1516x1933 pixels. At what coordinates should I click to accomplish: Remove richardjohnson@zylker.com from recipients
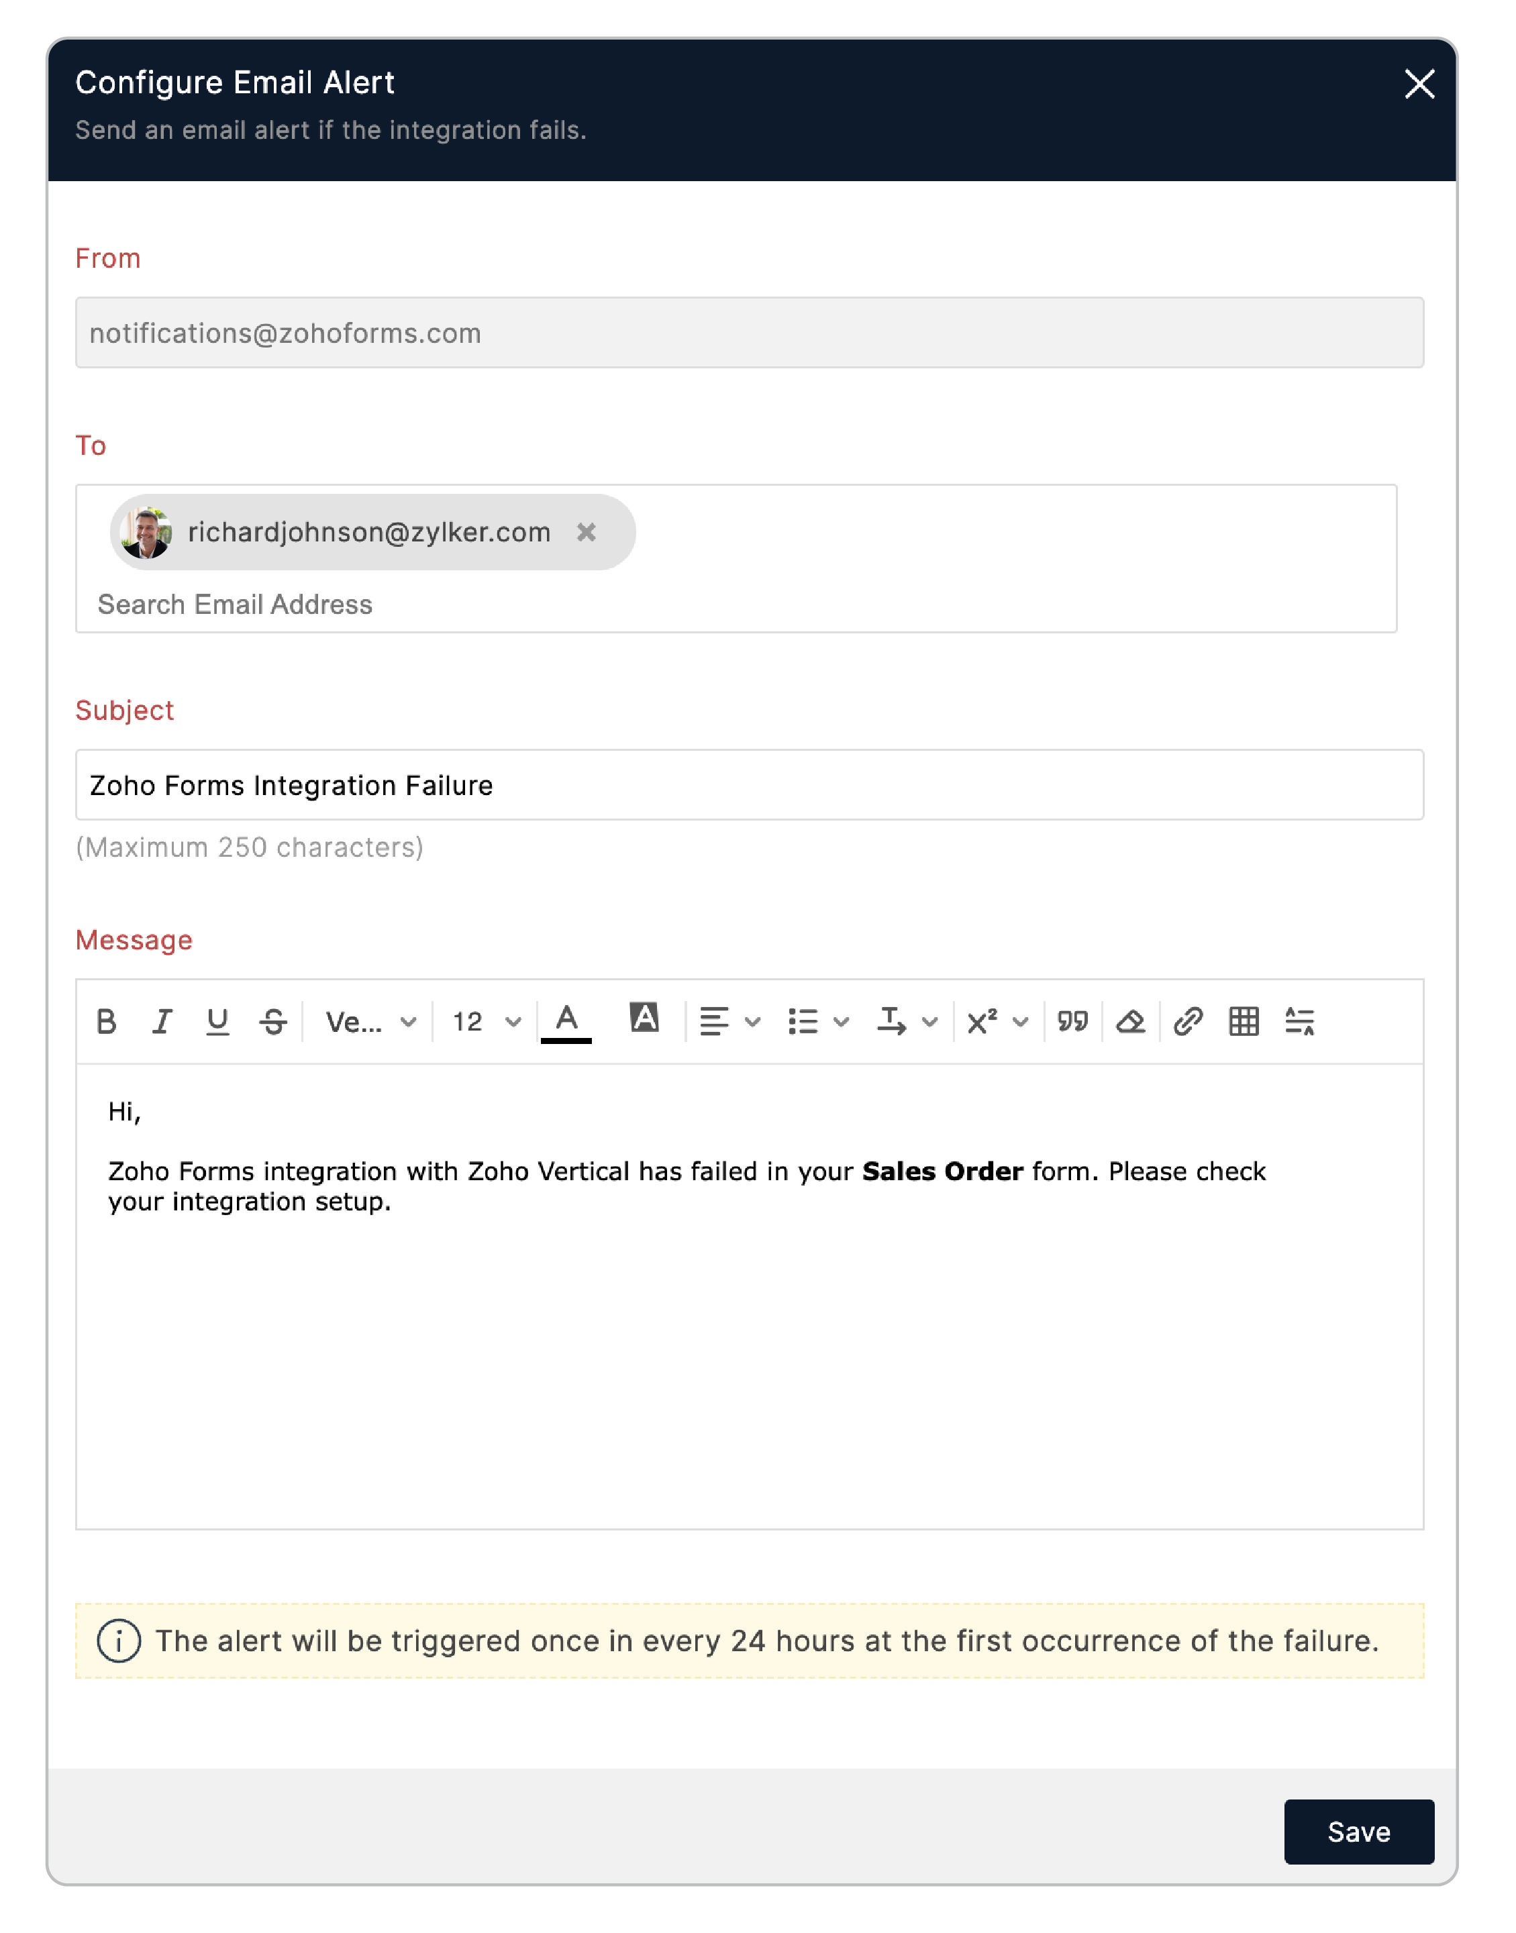click(x=587, y=531)
